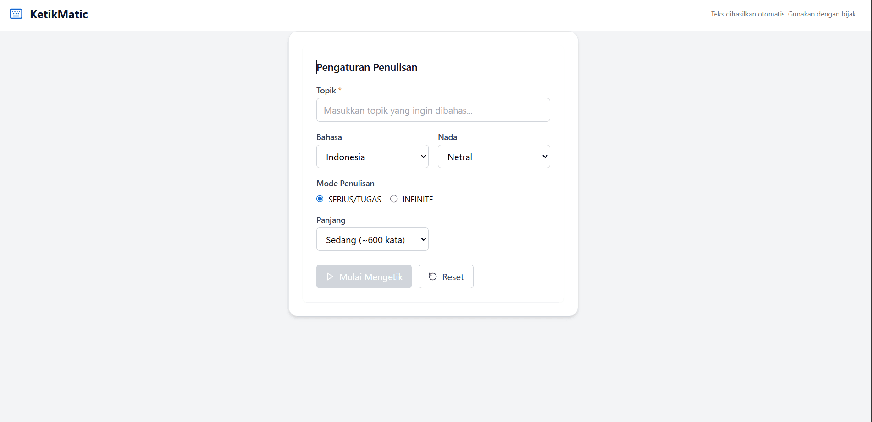Open the Bahasa dropdown showing Indonesia
This screenshot has height=422, width=872.
coord(372,157)
